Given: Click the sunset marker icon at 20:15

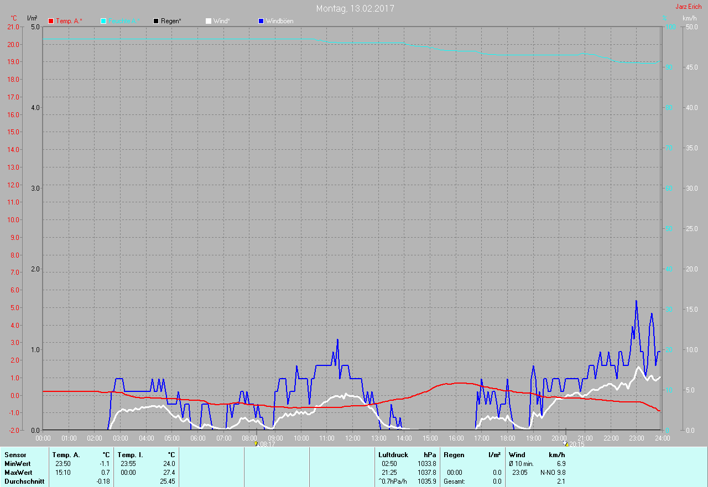Looking at the screenshot, I should point(566,443).
